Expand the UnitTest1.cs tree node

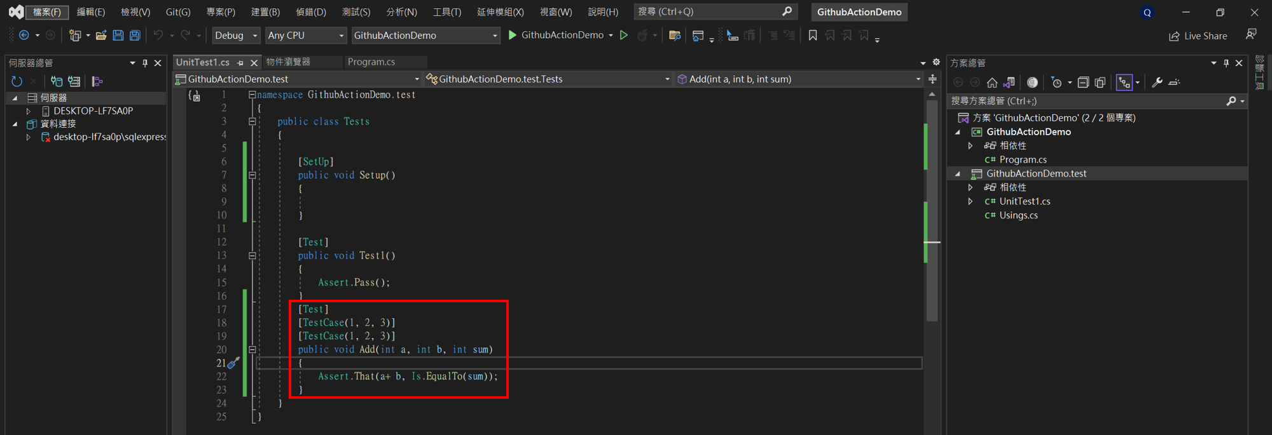coord(971,201)
